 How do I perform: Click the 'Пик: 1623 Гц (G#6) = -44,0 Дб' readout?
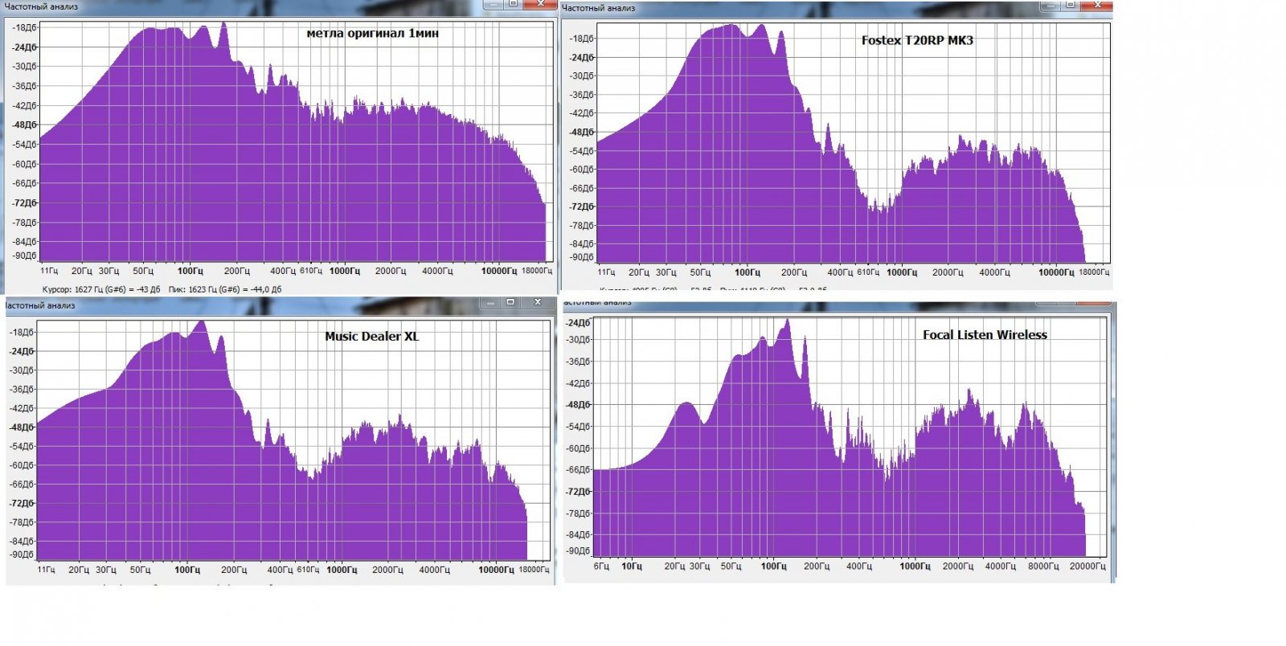click(x=225, y=289)
